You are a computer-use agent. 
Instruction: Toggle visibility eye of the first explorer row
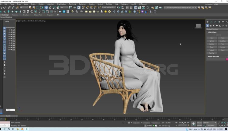[x=9, y=30]
